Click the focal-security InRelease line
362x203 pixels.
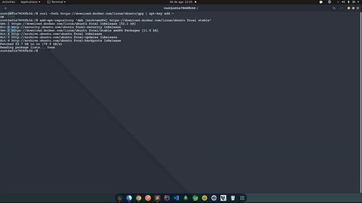[x=61, y=27]
